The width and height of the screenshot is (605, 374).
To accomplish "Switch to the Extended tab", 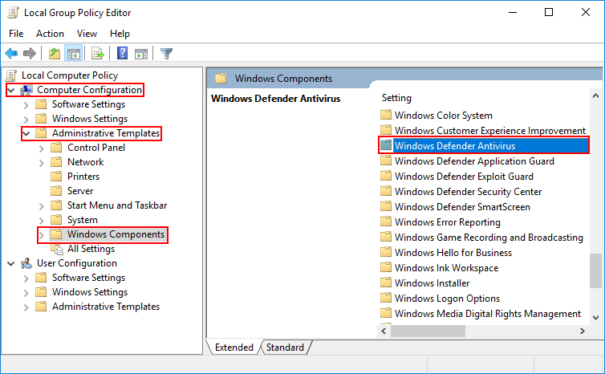I will [x=233, y=348].
